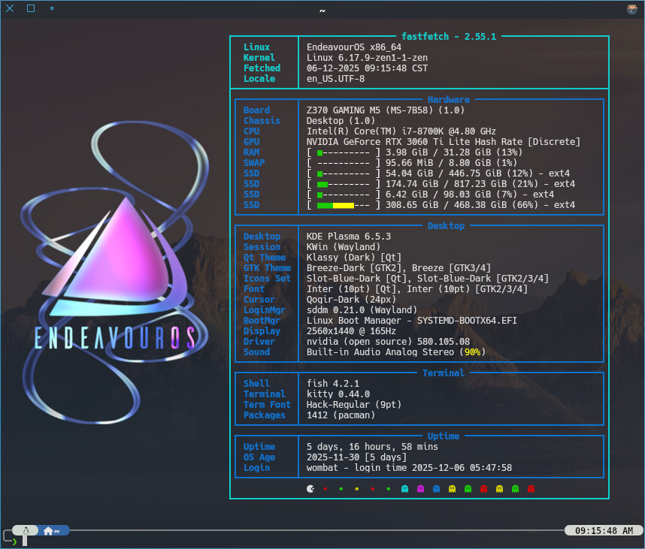Click the Tux penguin icon in the prompt
This screenshot has height=549, width=645.
[26, 530]
